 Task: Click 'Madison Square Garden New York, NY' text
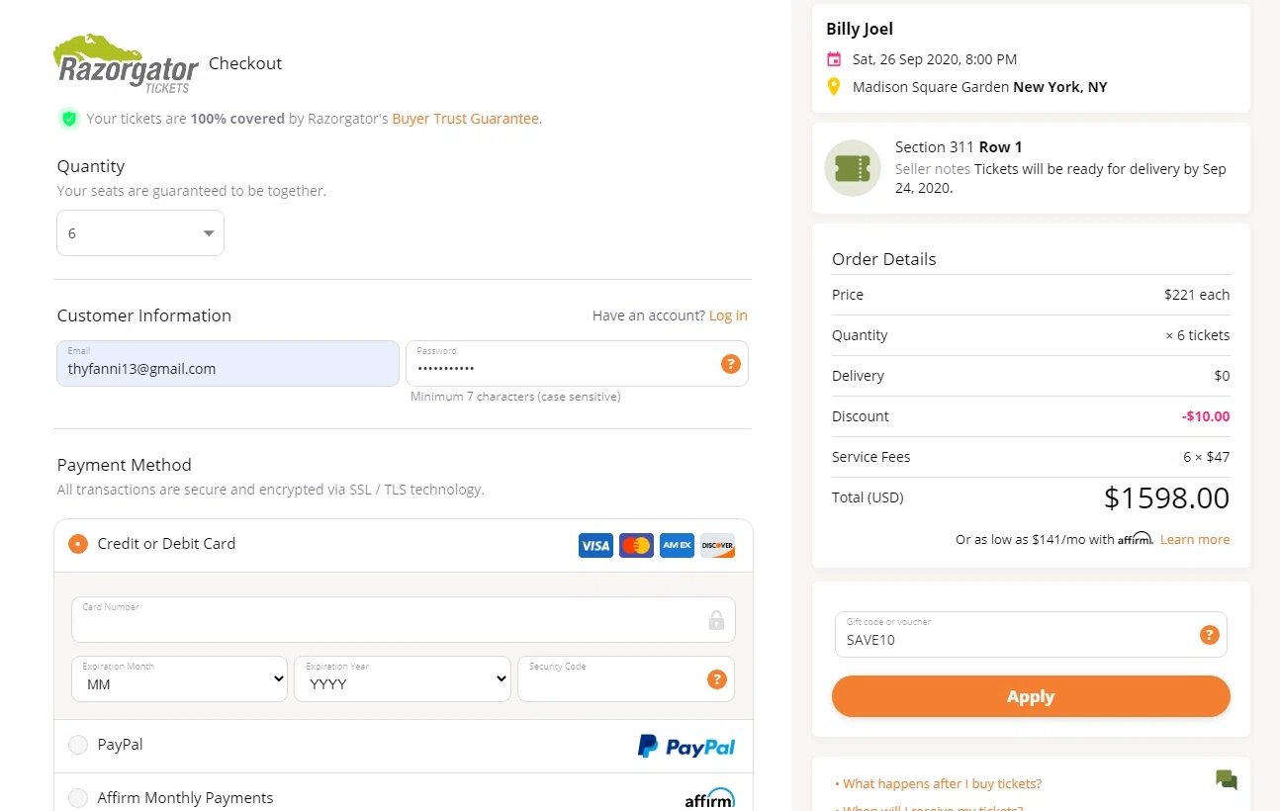980,87
